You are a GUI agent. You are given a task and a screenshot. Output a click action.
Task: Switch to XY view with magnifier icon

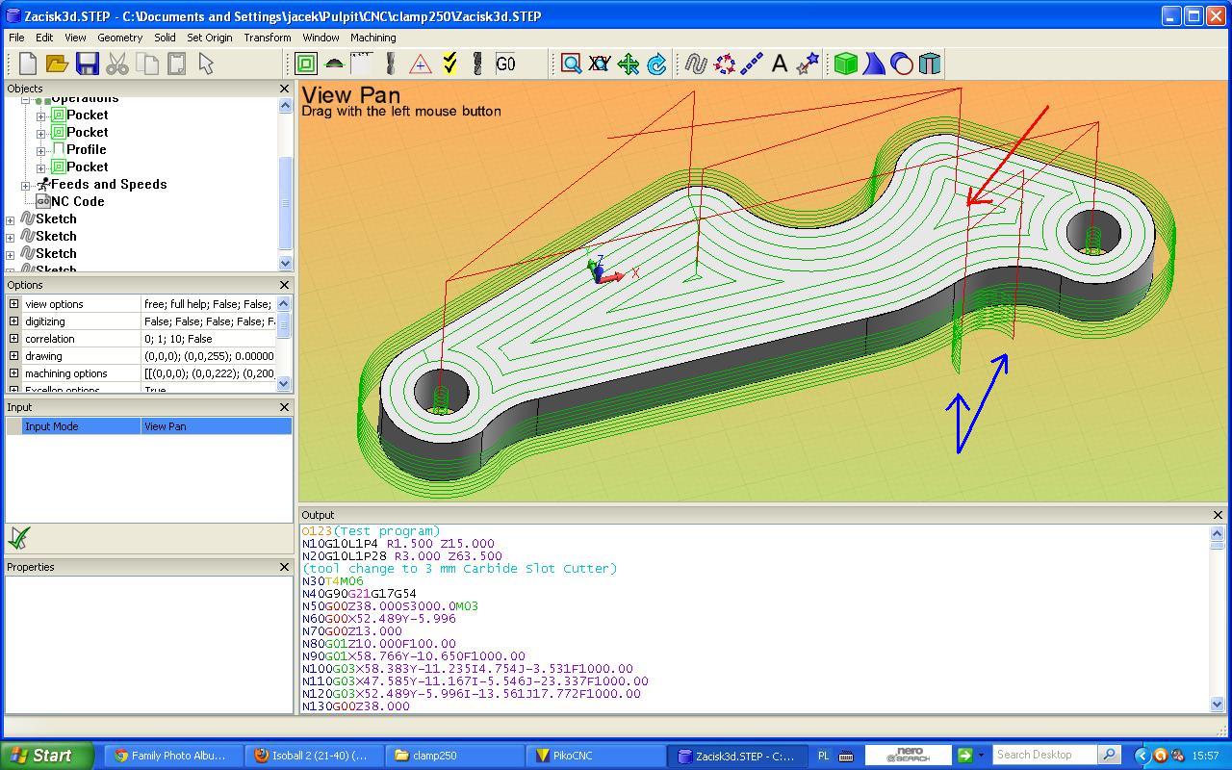[600, 64]
